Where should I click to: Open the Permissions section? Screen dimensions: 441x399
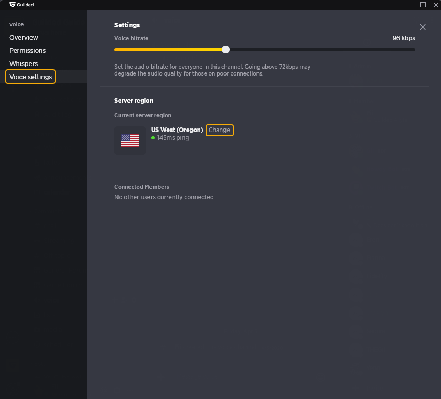28,51
